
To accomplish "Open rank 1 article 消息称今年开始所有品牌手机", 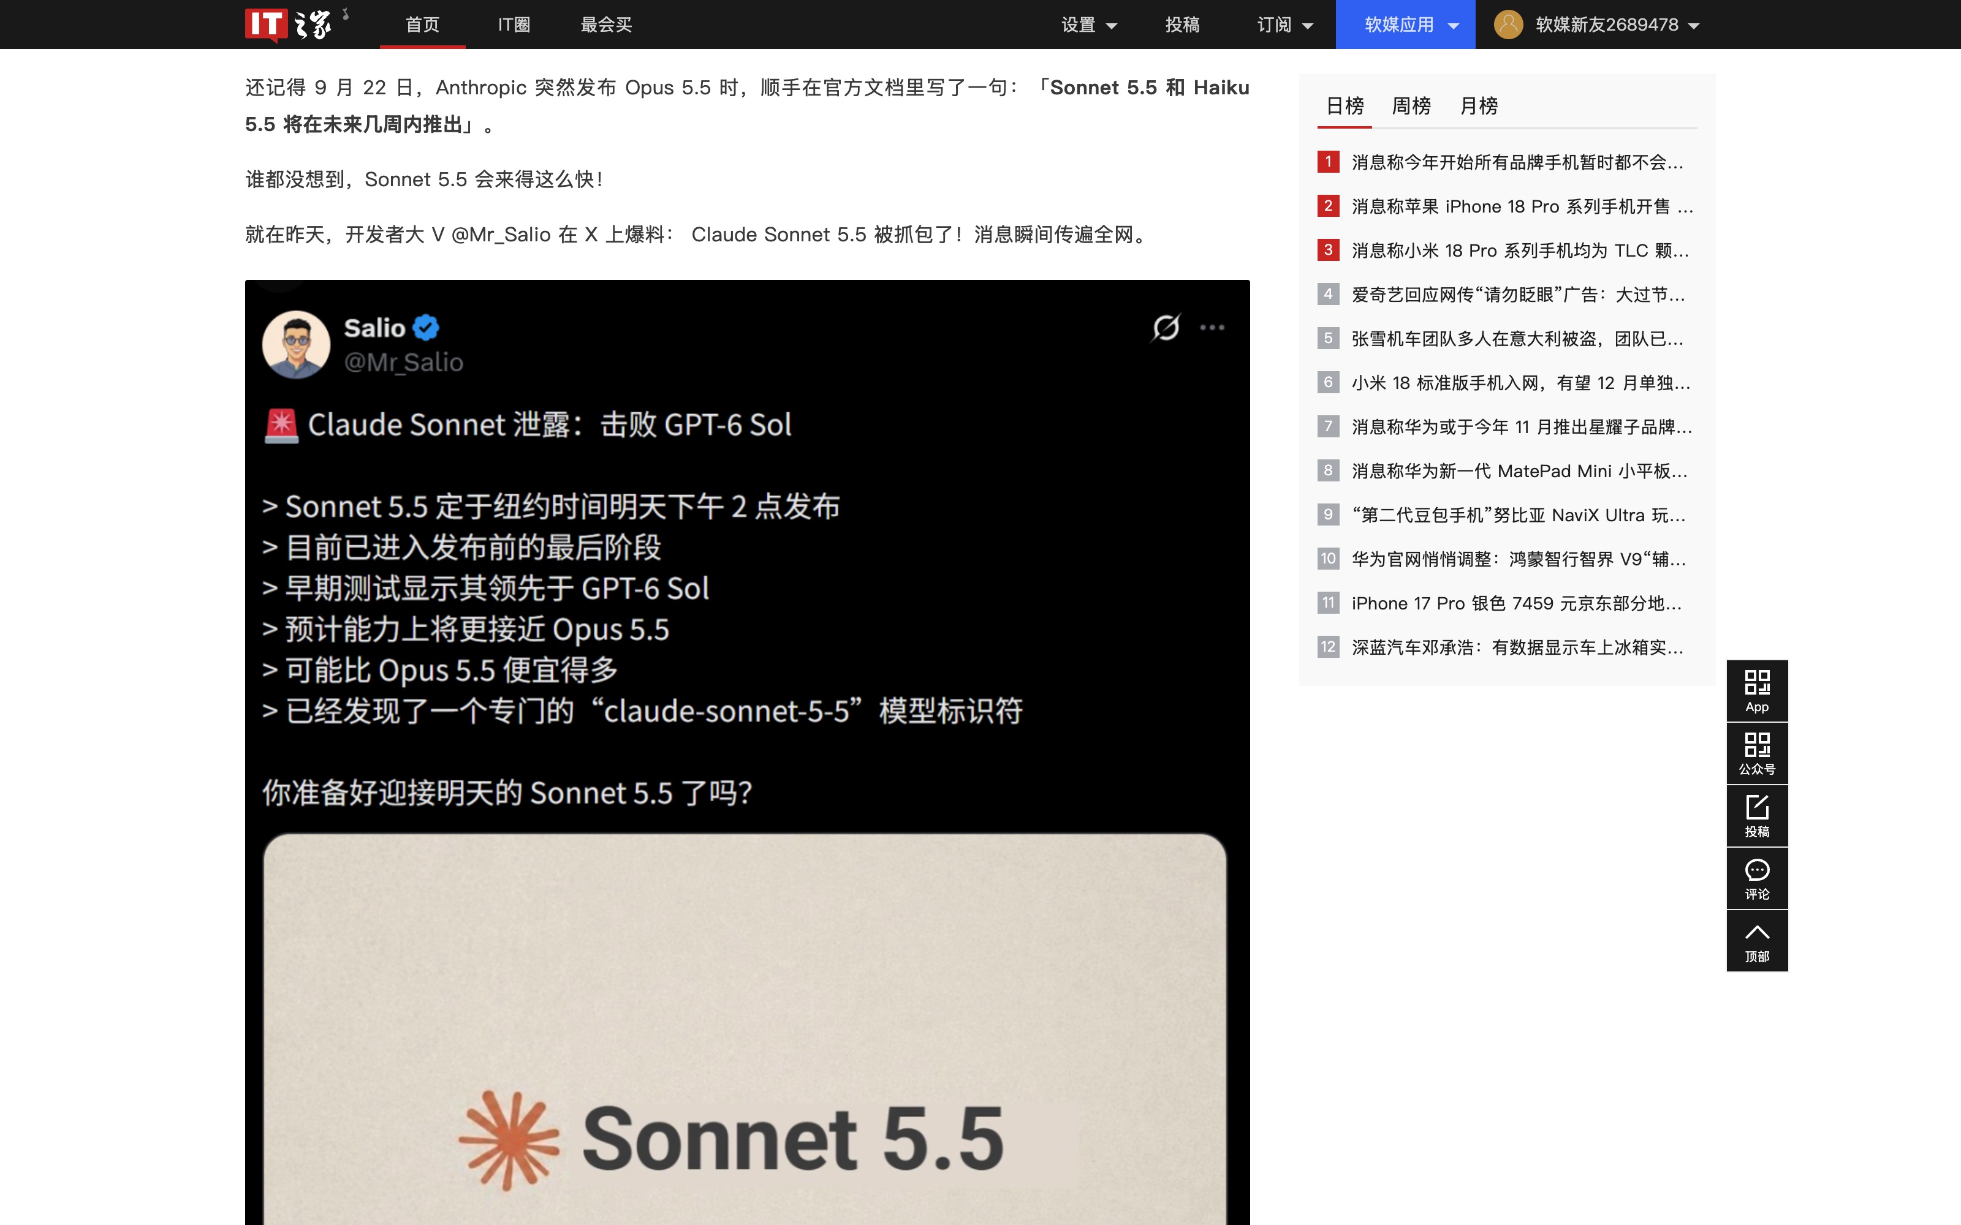I will [x=1517, y=162].
